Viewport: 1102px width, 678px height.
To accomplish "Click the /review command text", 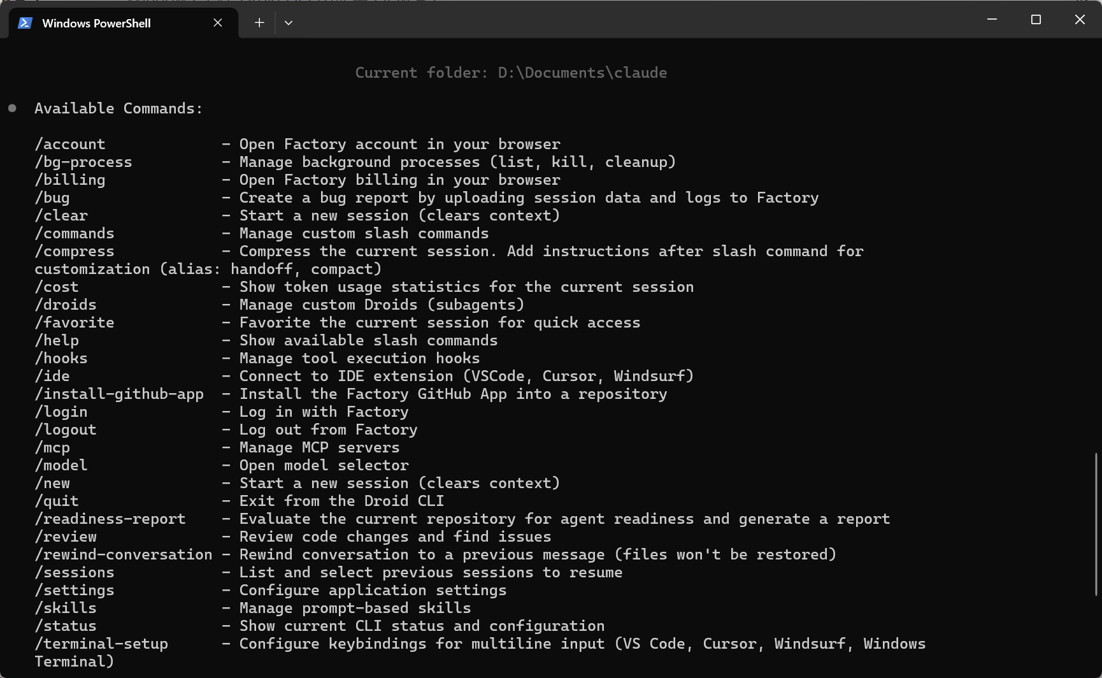I will coord(66,537).
